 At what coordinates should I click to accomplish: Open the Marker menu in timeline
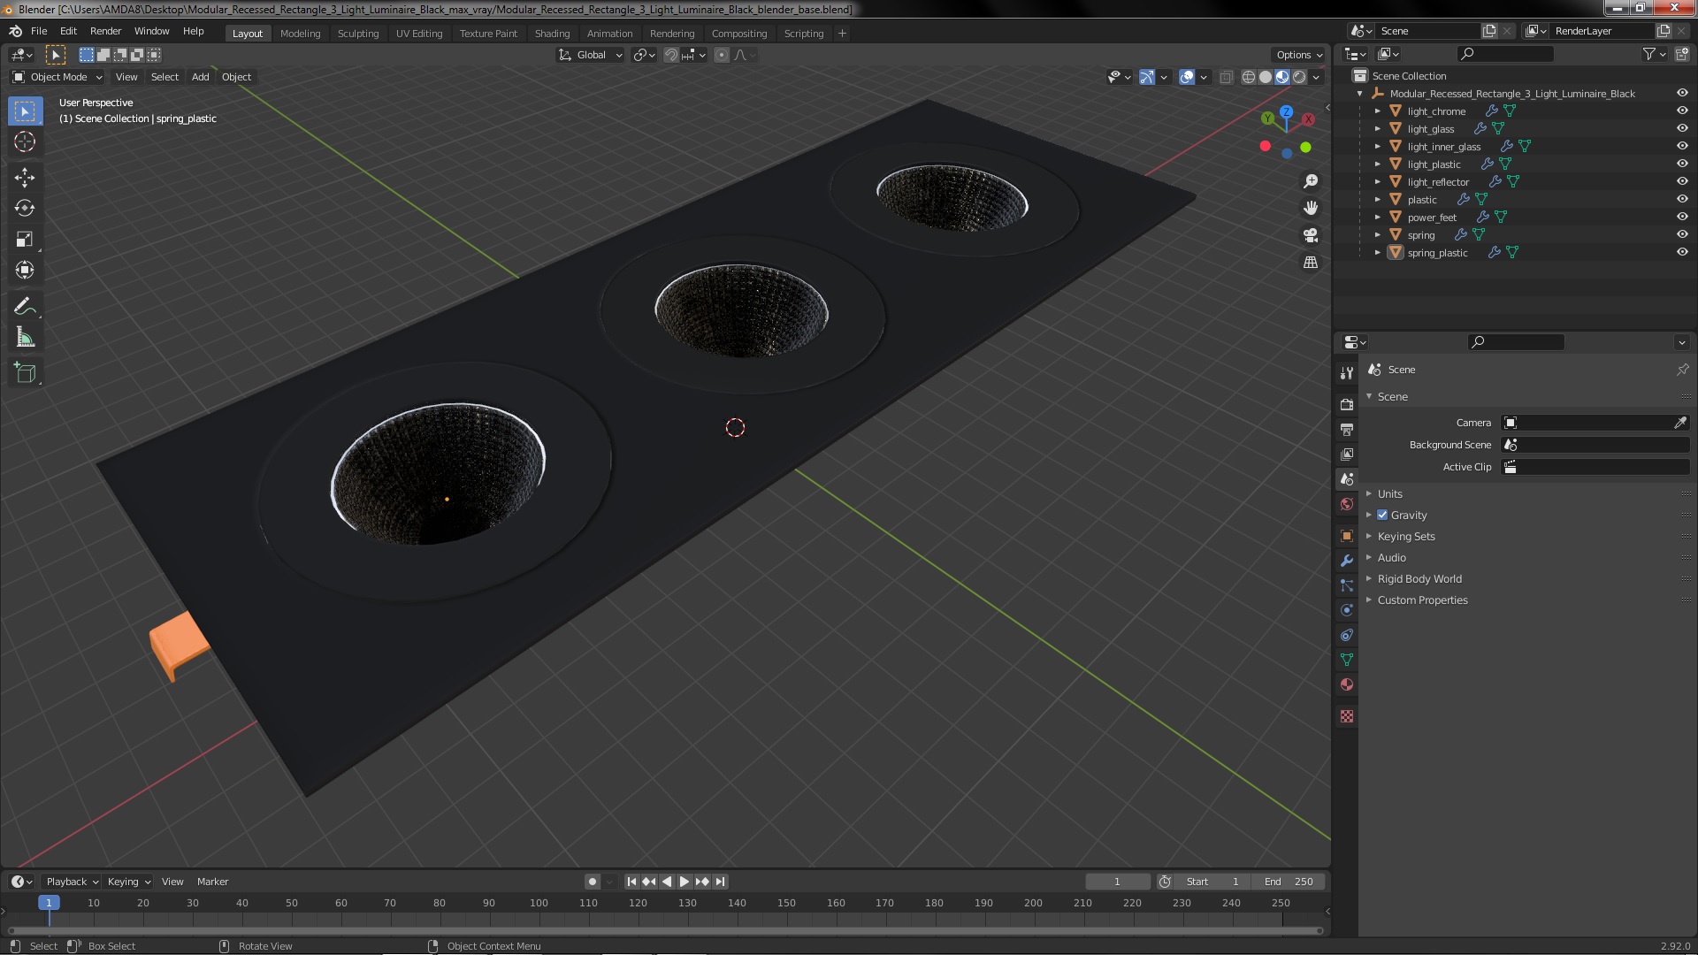point(212,882)
